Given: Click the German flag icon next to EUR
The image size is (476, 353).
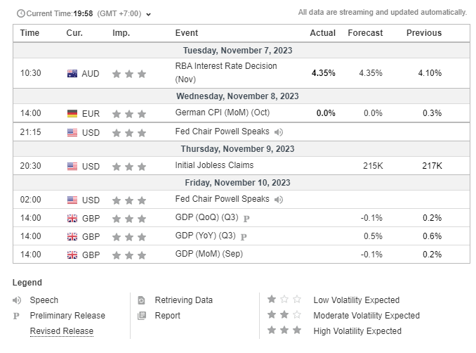Looking at the screenshot, I should coord(72,114).
